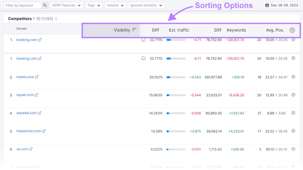Click hotels.com visibility progress bar

pos(176,77)
